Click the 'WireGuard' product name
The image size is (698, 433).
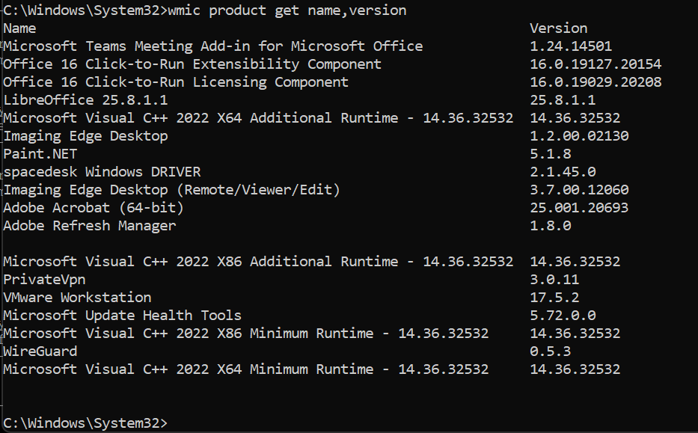[40, 351]
